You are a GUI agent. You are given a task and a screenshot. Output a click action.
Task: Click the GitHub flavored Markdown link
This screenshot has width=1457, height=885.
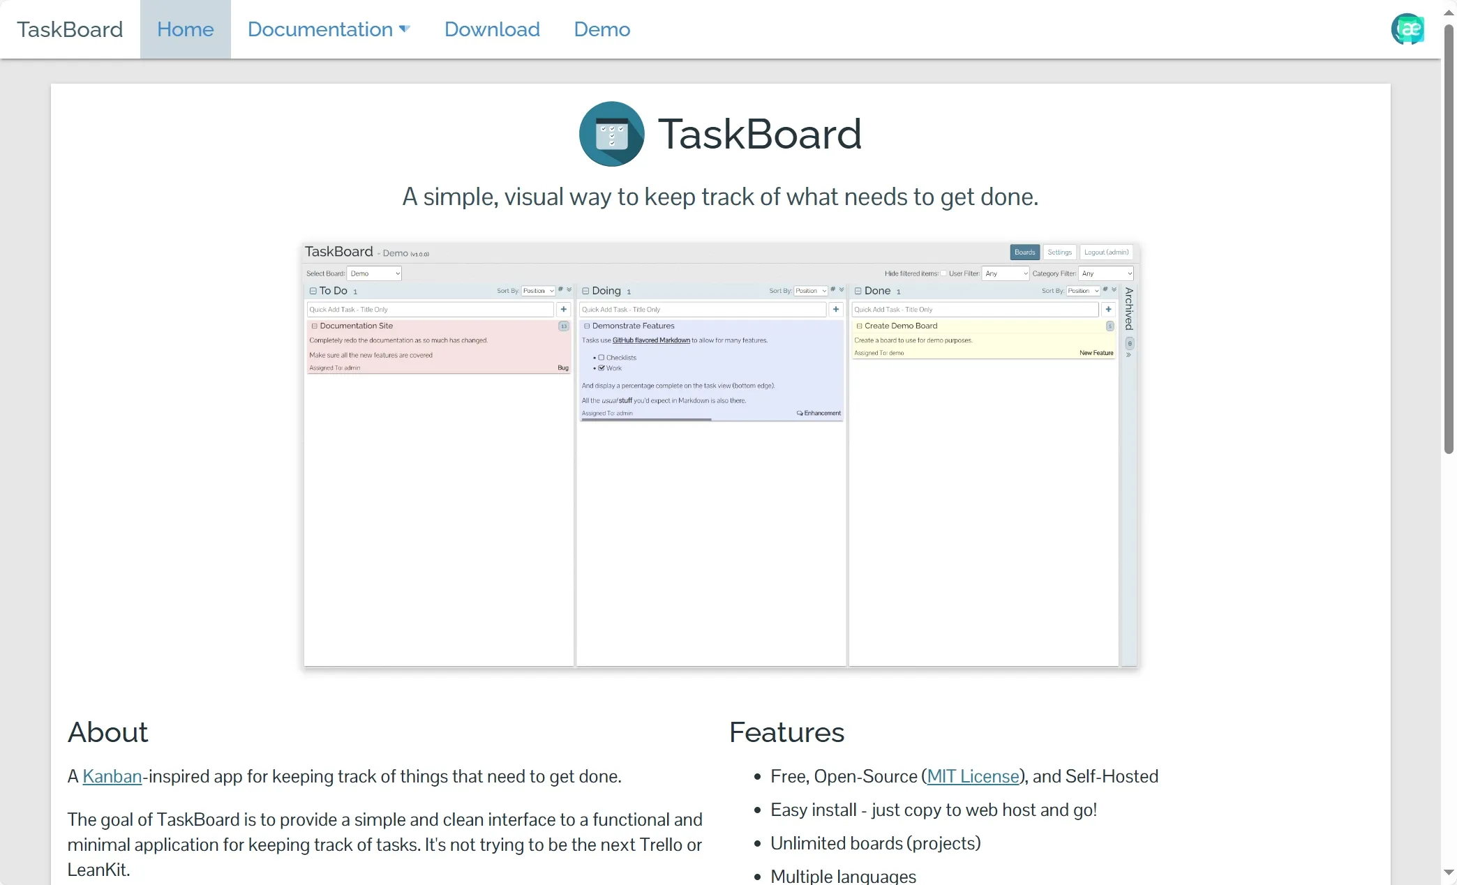(x=651, y=340)
